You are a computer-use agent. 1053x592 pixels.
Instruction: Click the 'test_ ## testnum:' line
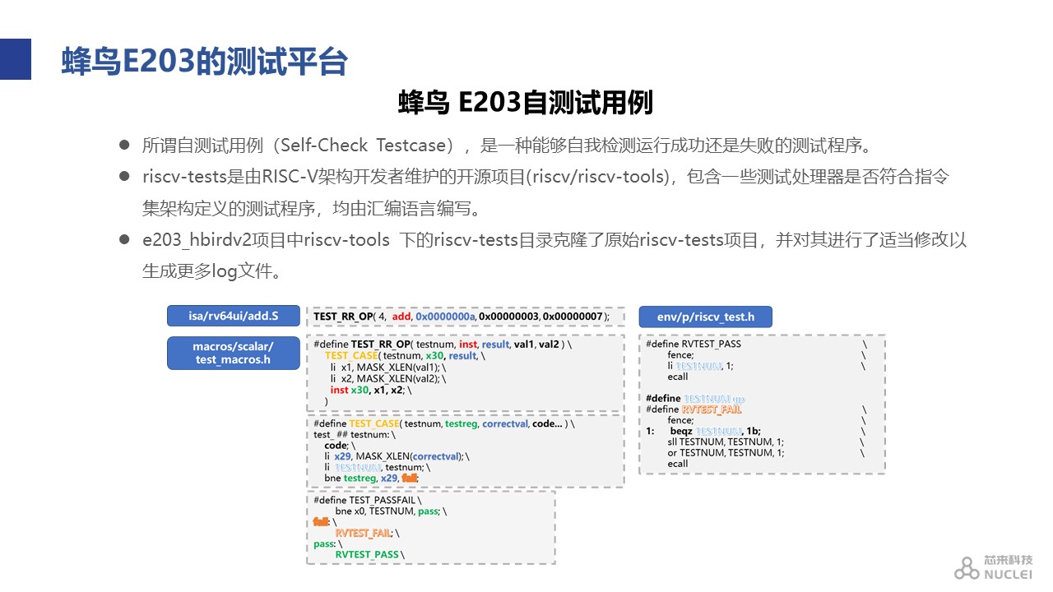pos(355,435)
